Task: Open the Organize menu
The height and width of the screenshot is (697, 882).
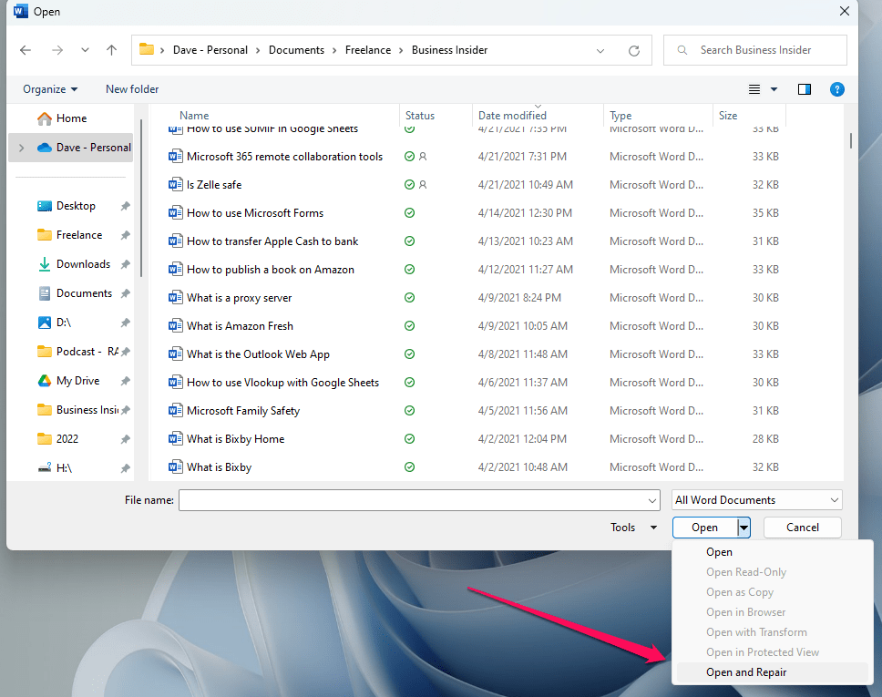Action: pos(50,89)
